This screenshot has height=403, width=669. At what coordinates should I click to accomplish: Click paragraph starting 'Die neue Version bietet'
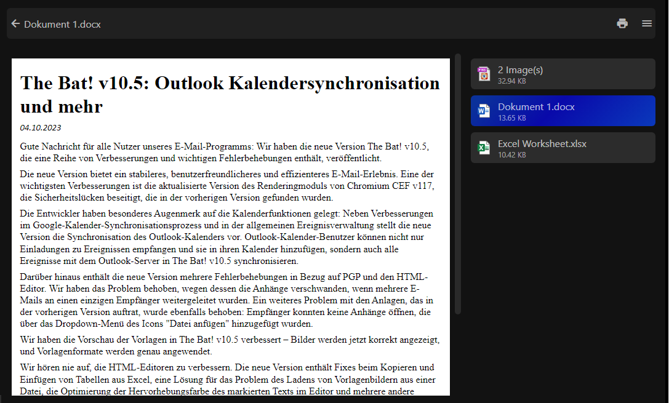point(227,186)
